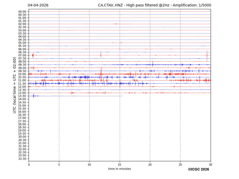
Task: Click the x-axis tick label 5
Action: (x=59, y=165)
